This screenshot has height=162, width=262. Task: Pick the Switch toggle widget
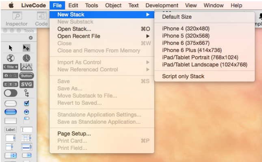click(x=11, y=93)
